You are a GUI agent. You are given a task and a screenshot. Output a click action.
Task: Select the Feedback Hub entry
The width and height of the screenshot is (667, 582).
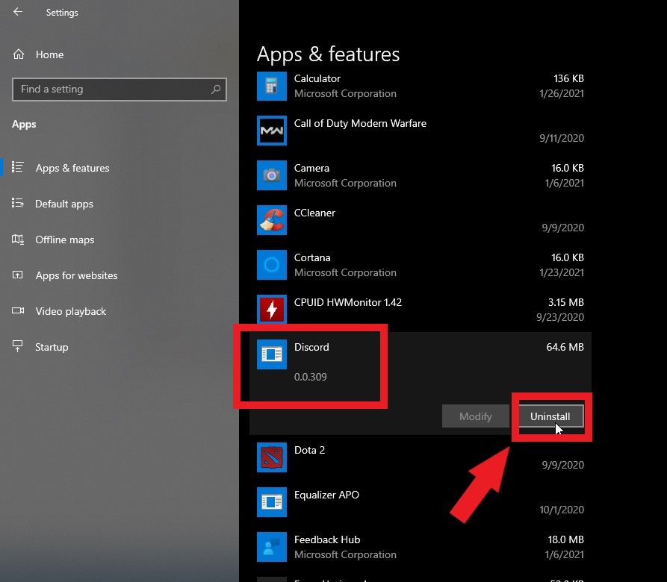click(421, 547)
